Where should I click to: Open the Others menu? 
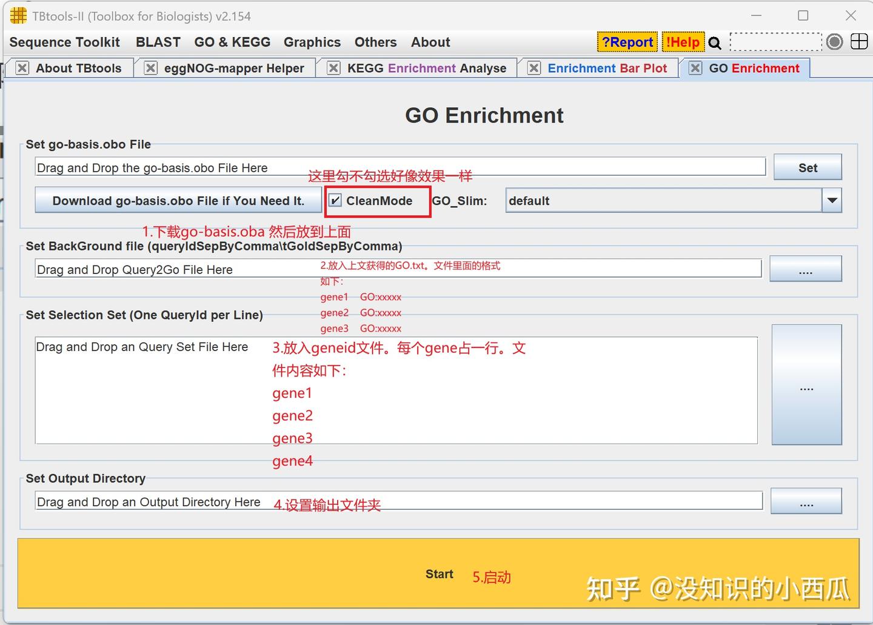[375, 42]
